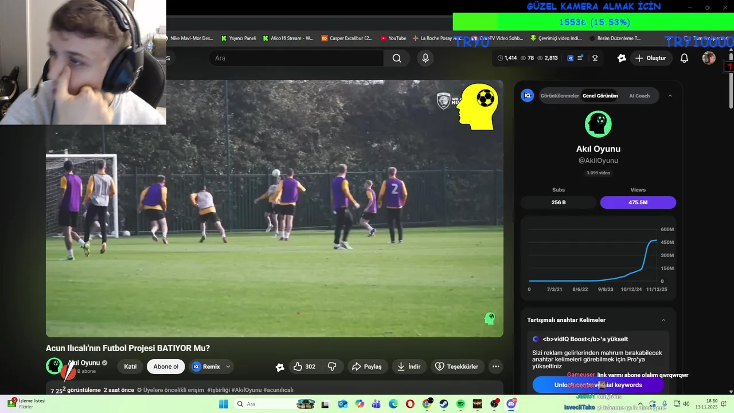
Task: Click the #AkilOyunu hashtag
Action: (247, 390)
